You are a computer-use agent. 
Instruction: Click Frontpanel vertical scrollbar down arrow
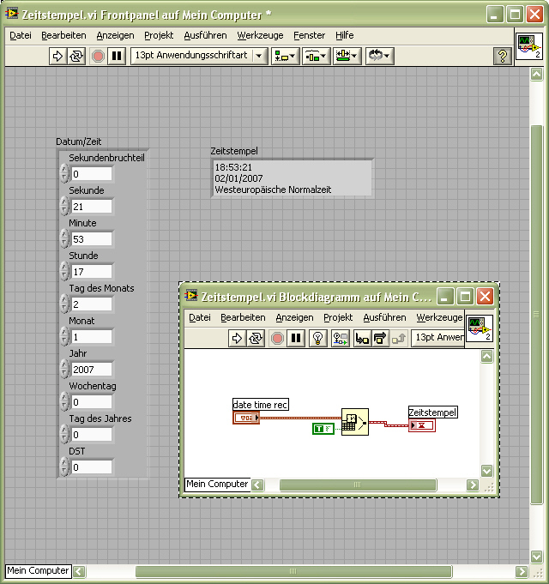[x=536, y=557]
